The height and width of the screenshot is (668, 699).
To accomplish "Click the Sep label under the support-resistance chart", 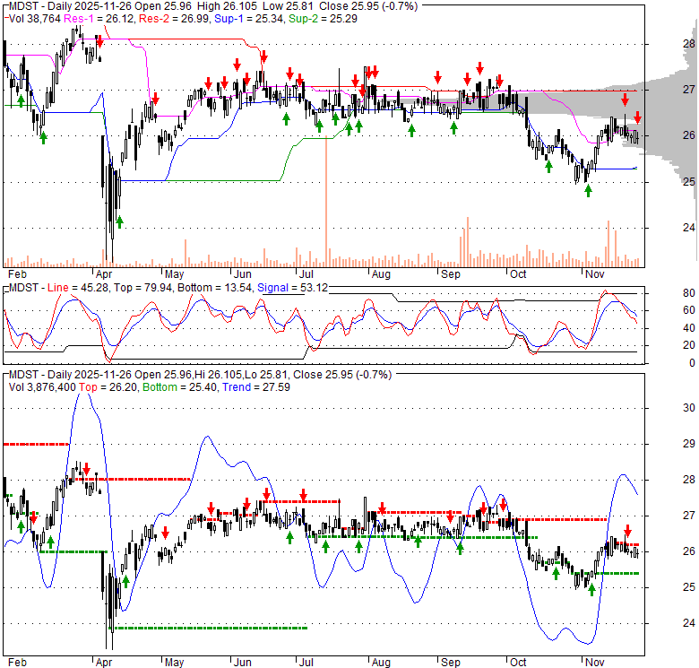I will 450,274.
